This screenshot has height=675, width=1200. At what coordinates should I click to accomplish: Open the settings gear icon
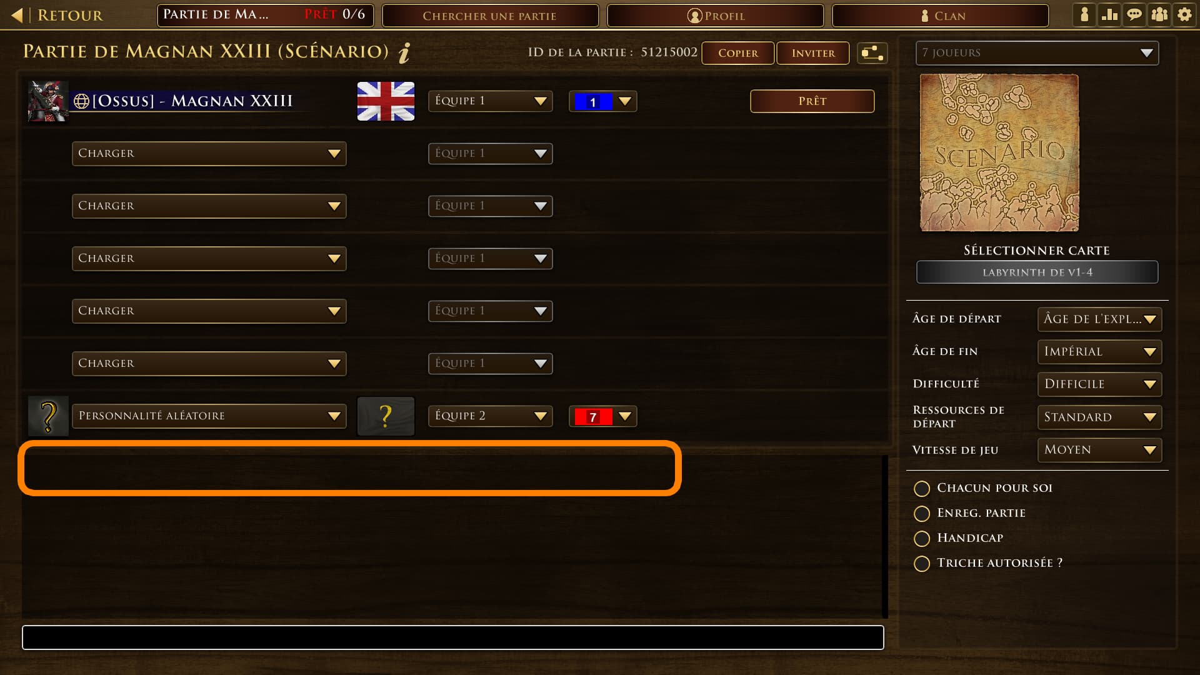(x=1184, y=15)
